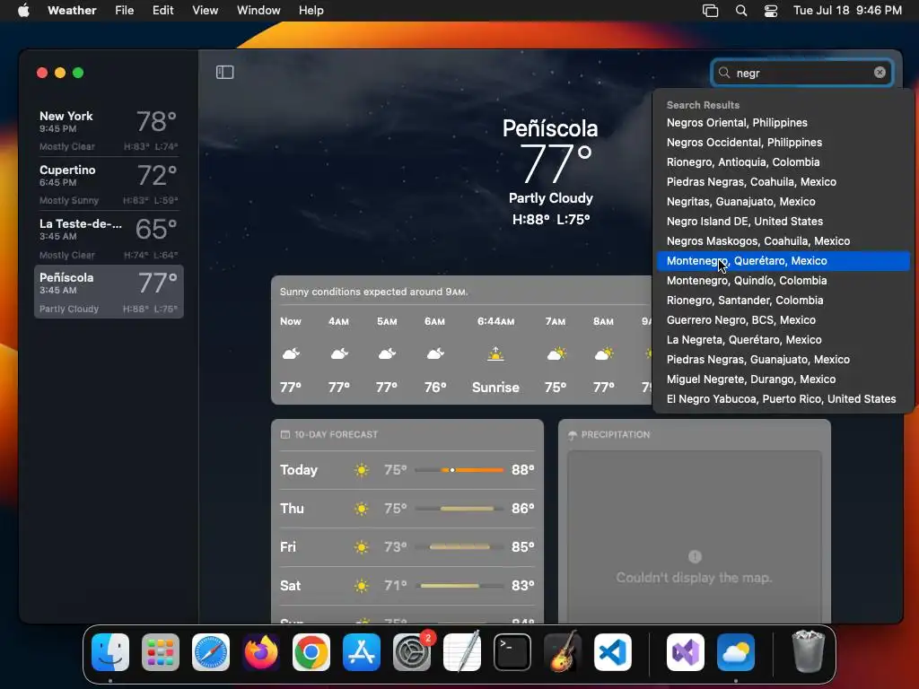This screenshot has height=689, width=919.
Task: Launch Safari from the Dock
Action: pyautogui.click(x=211, y=652)
